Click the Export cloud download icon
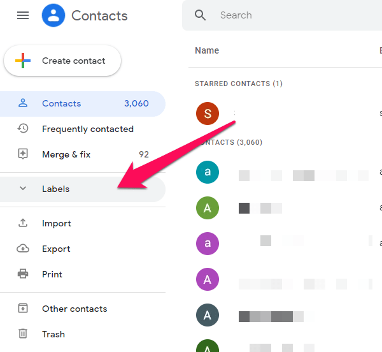 coord(23,249)
